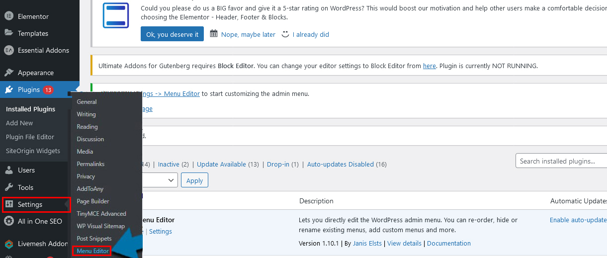Screen dimensions: 607x258
Task: Filter plugins by Inactive (2)
Action: coord(173,164)
